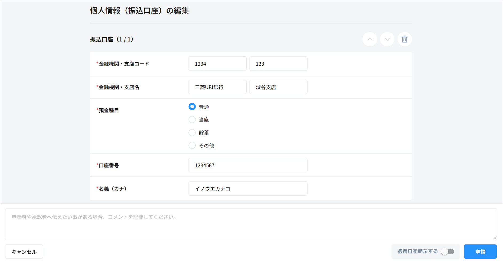Focus the financial institution code field 1234
Image resolution: width=503 pixels, height=263 pixels.
point(217,64)
